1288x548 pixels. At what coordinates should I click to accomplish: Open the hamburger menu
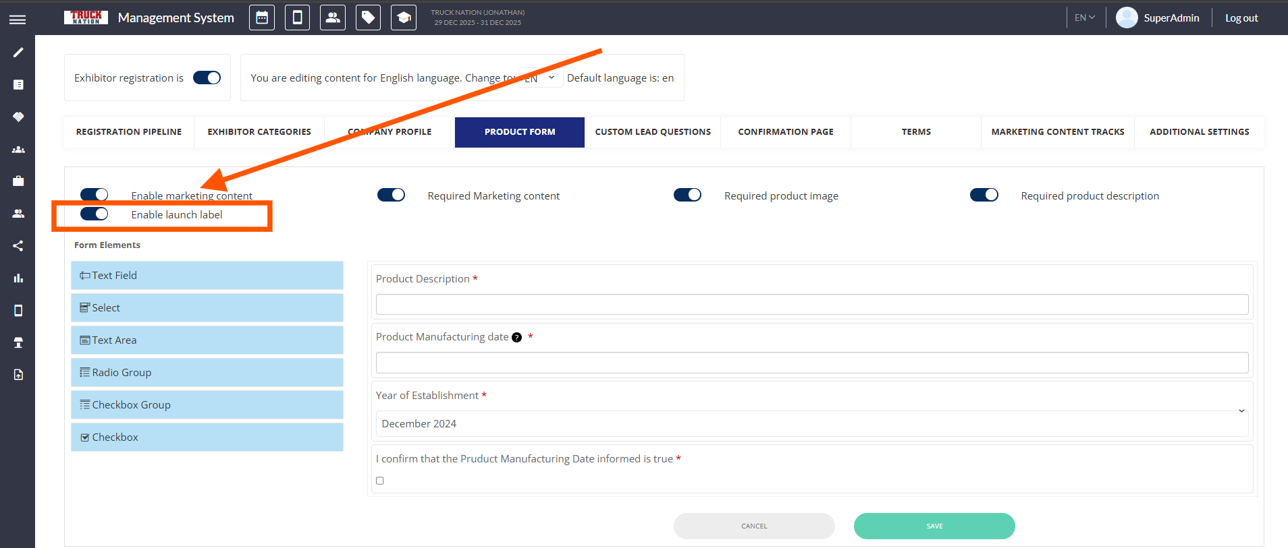click(18, 20)
